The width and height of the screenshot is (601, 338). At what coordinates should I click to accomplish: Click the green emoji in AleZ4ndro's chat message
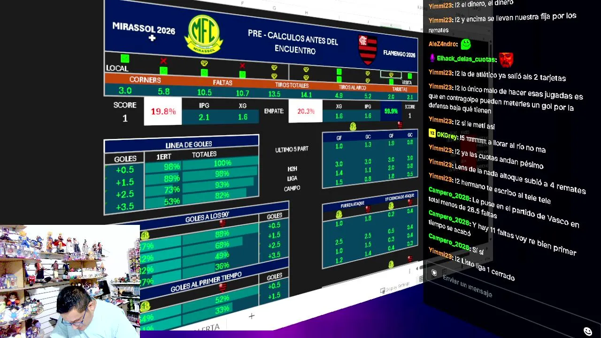coord(466,44)
